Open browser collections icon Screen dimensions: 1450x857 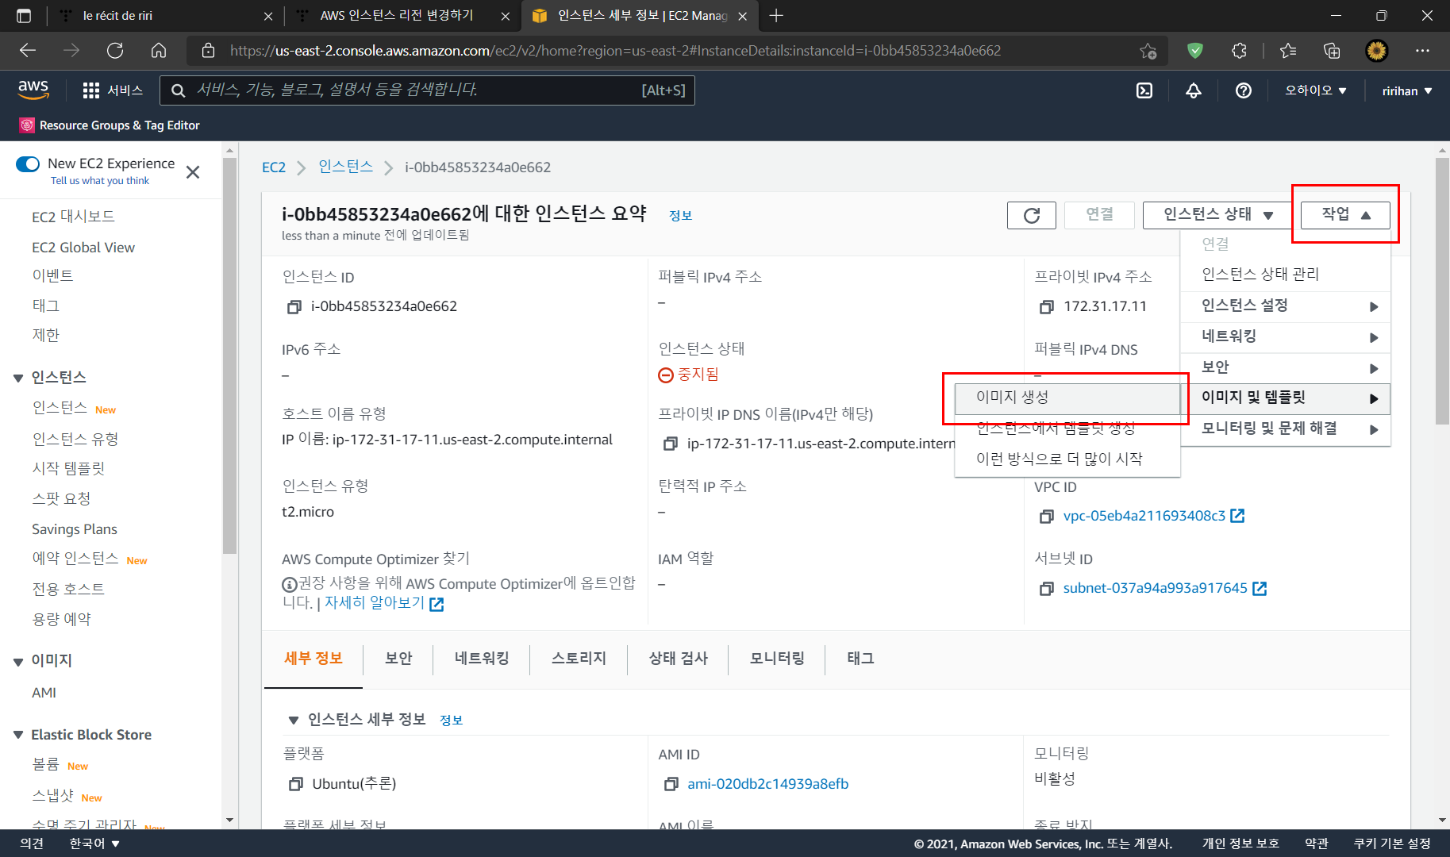pyautogui.click(x=1332, y=51)
